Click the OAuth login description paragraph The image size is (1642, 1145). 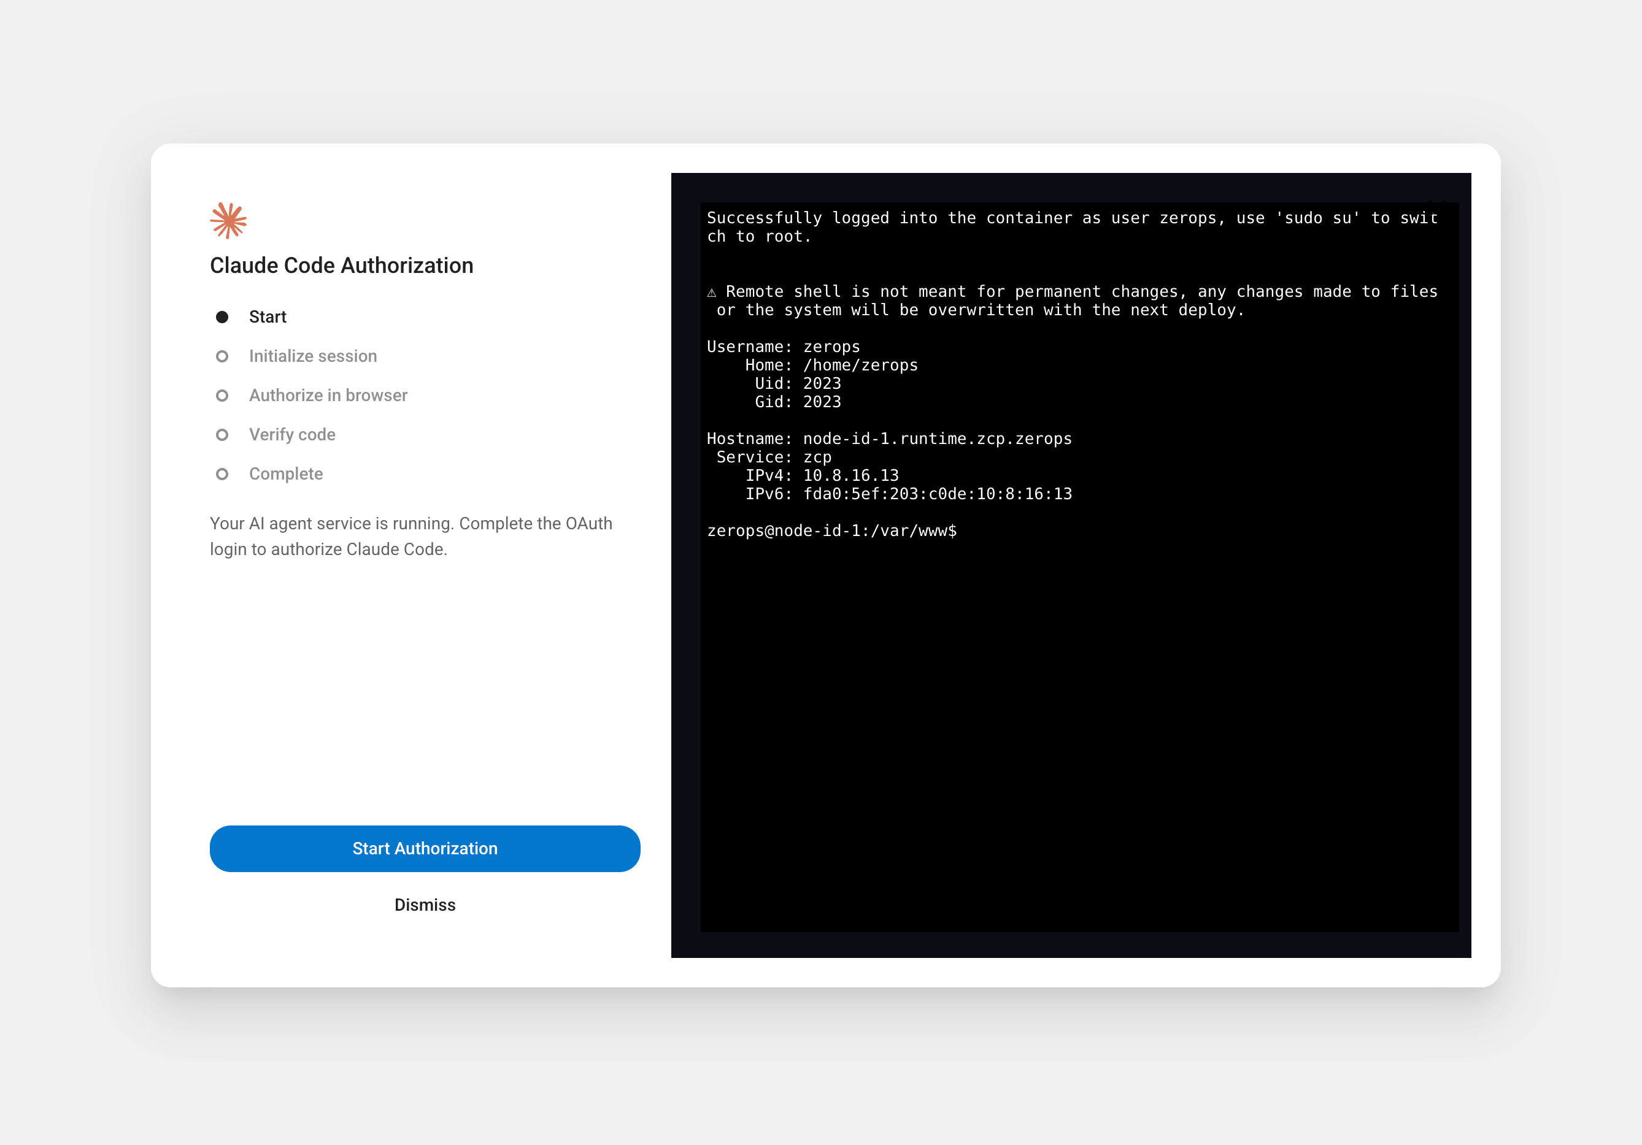click(411, 536)
